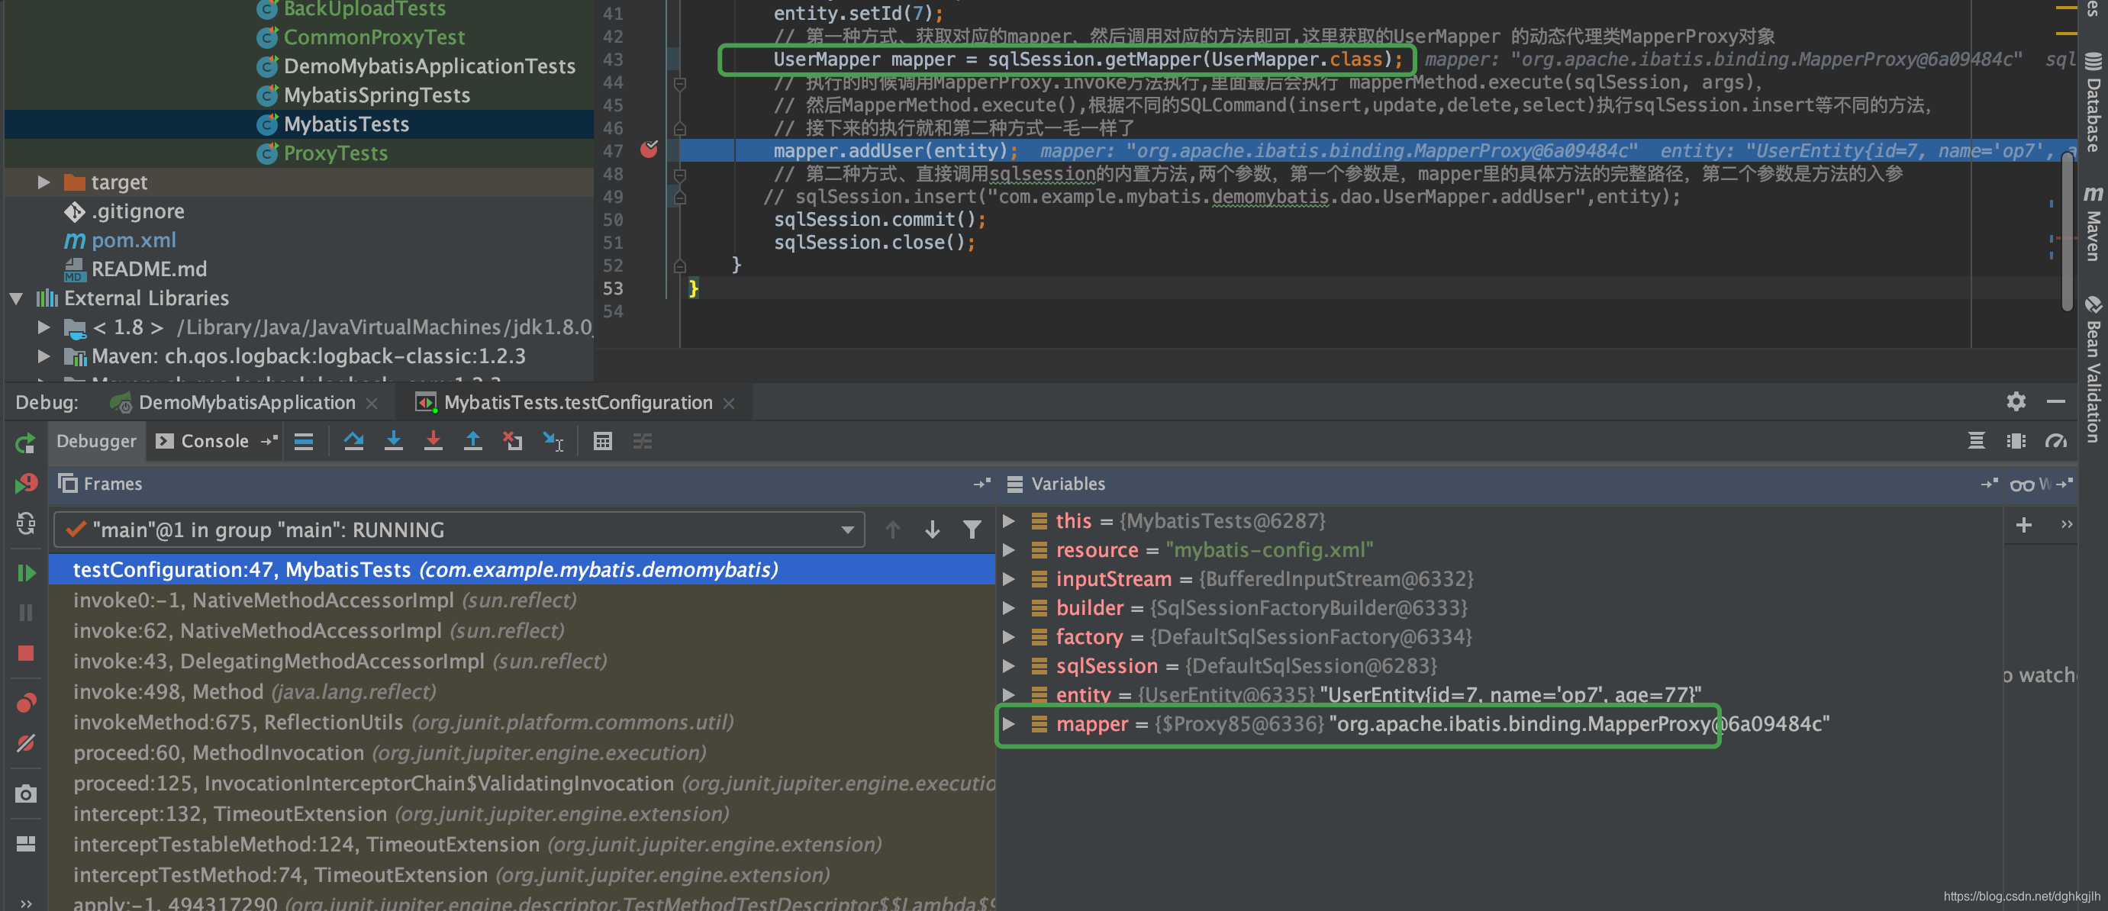
Task: Click the Run to Cursor icon
Action: (553, 442)
